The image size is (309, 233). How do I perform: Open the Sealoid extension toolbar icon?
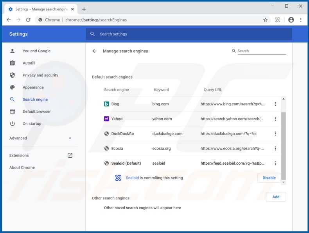coord(277,20)
